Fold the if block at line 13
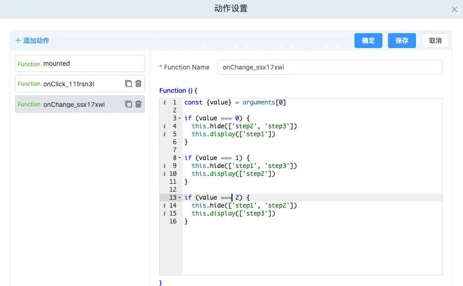 tap(180, 198)
